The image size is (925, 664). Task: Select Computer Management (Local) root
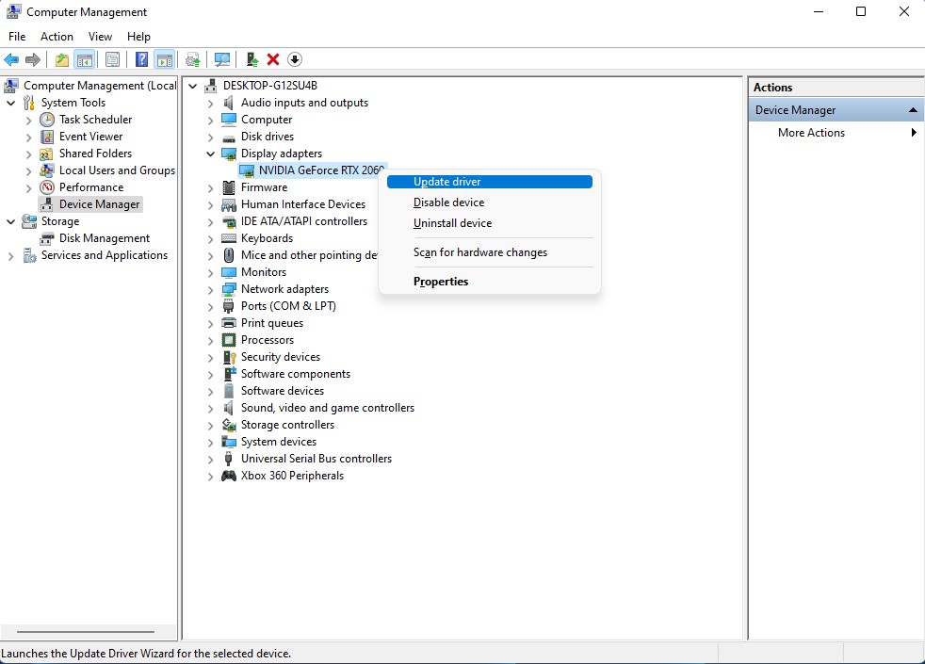pyautogui.click(x=90, y=86)
